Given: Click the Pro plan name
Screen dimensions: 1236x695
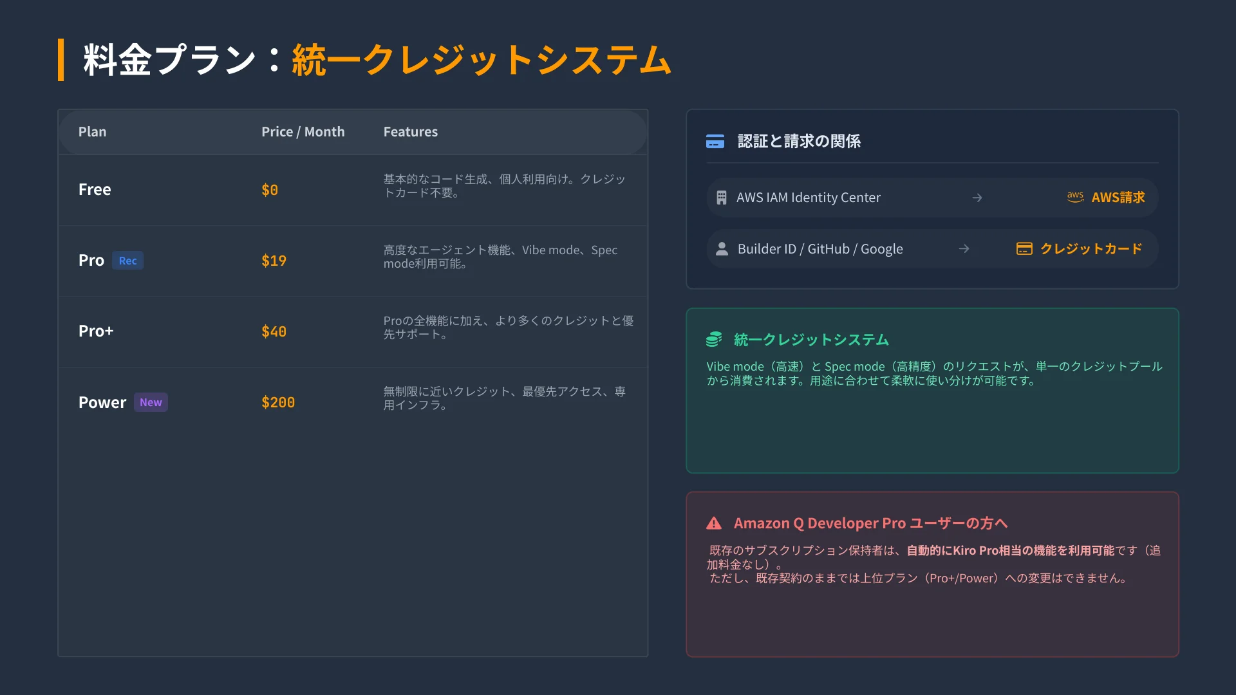Looking at the screenshot, I should pos(91,261).
